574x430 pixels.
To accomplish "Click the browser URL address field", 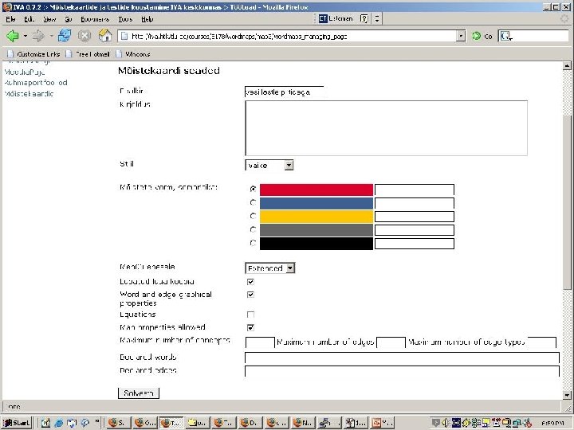I will tap(293, 36).
